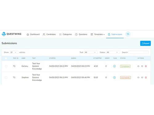This screenshot has width=154, height=115.
Task: Click the Completed status badge
Action: (125, 66)
